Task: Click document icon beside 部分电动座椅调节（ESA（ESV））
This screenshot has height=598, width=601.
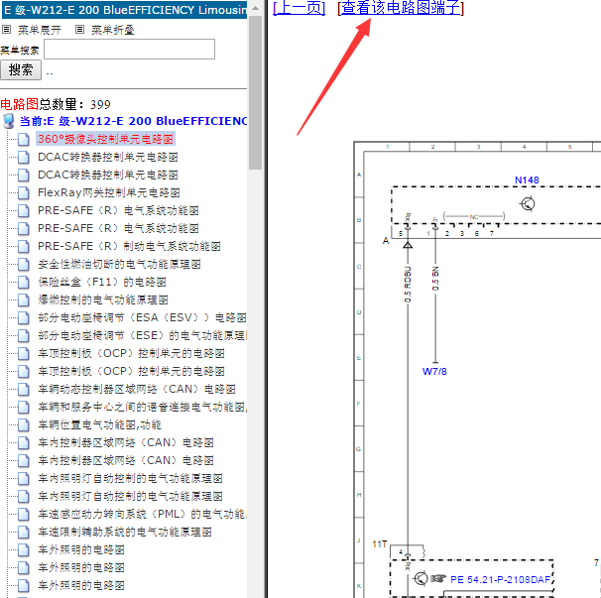Action: (24, 318)
